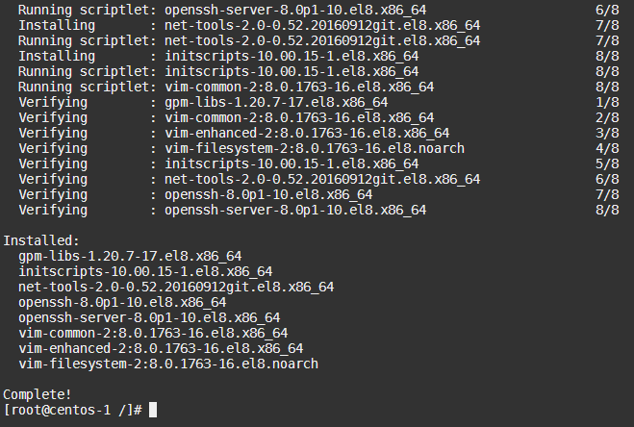Select vim-filesystem package in the Installed list
The height and width of the screenshot is (427, 634).
[x=168, y=364]
